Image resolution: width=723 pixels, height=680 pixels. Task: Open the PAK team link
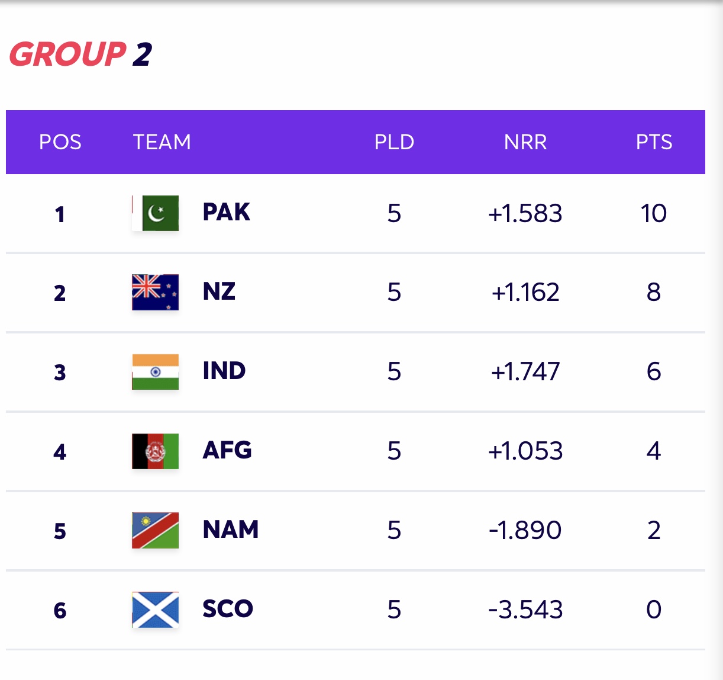[226, 212]
